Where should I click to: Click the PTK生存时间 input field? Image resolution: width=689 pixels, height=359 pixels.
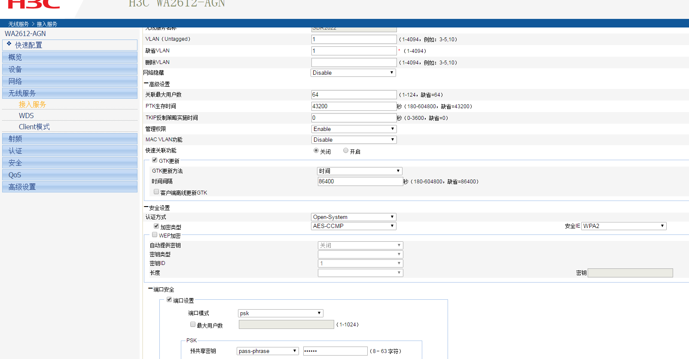pyautogui.click(x=354, y=106)
